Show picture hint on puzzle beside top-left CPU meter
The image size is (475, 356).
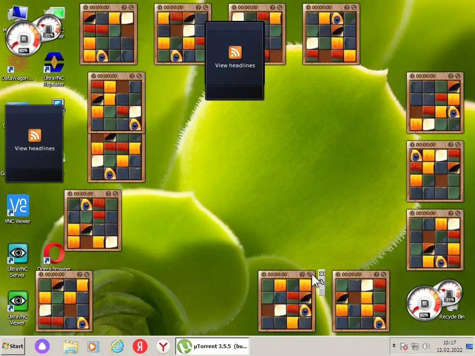coord(124,7)
